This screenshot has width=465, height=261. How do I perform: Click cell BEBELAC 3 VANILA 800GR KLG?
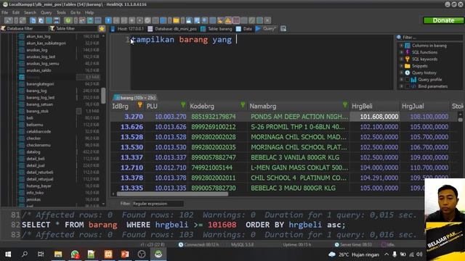point(298,157)
